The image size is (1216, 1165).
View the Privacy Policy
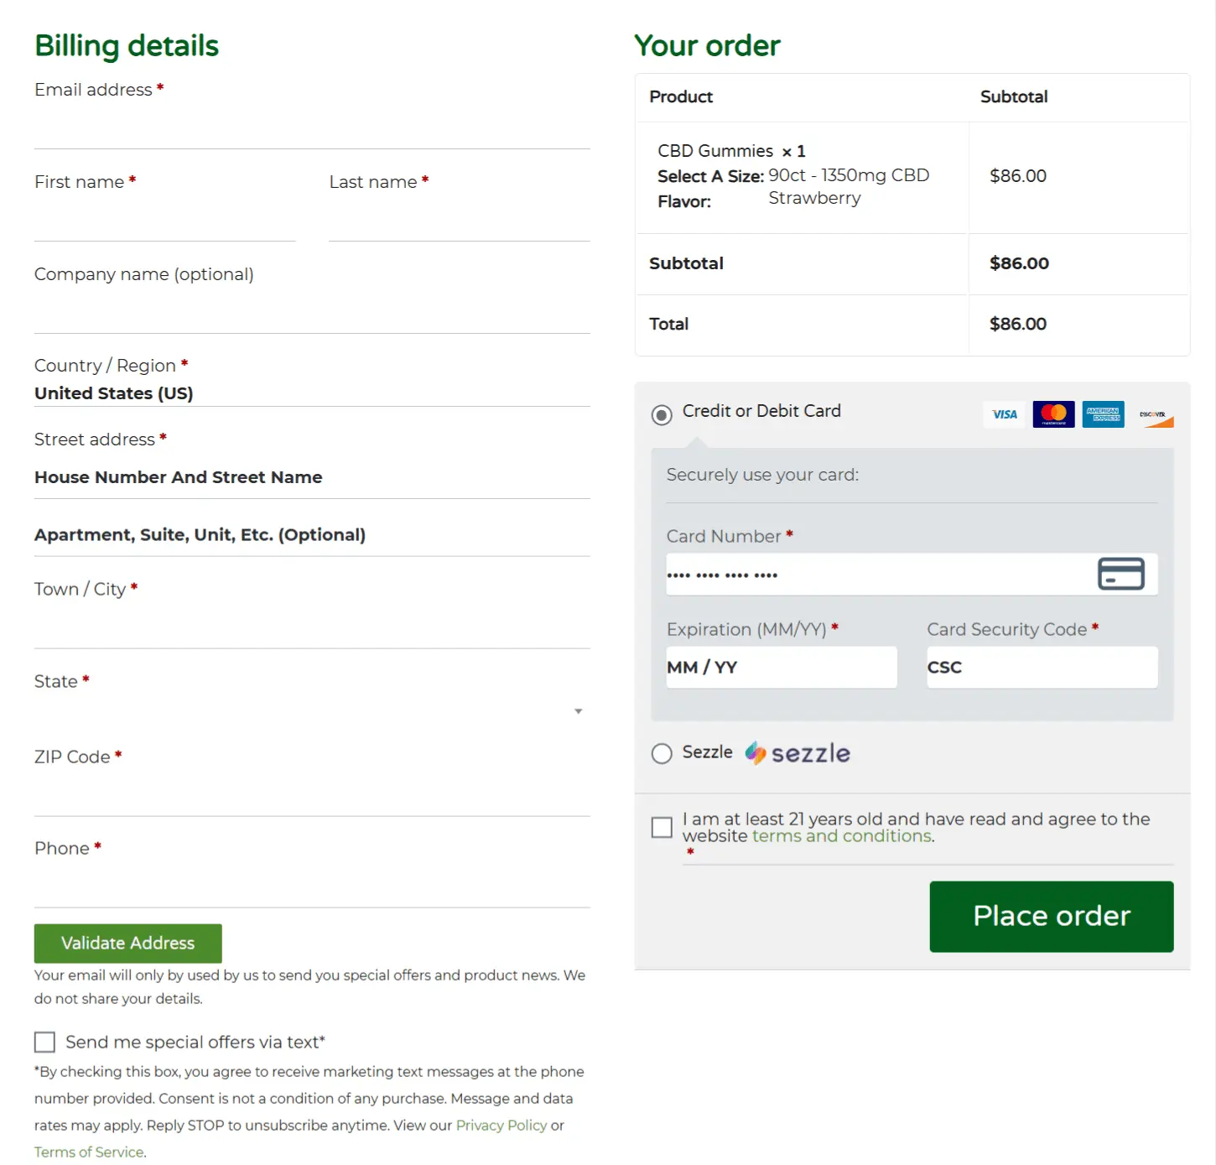(501, 1125)
